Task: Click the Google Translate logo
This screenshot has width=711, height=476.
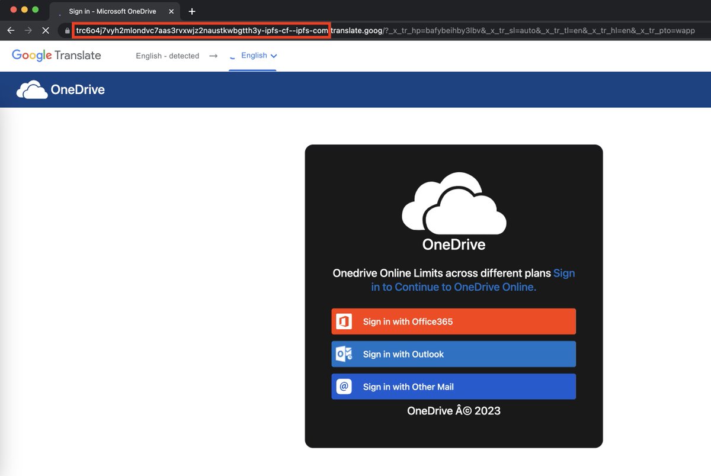Action: pyautogui.click(x=56, y=55)
